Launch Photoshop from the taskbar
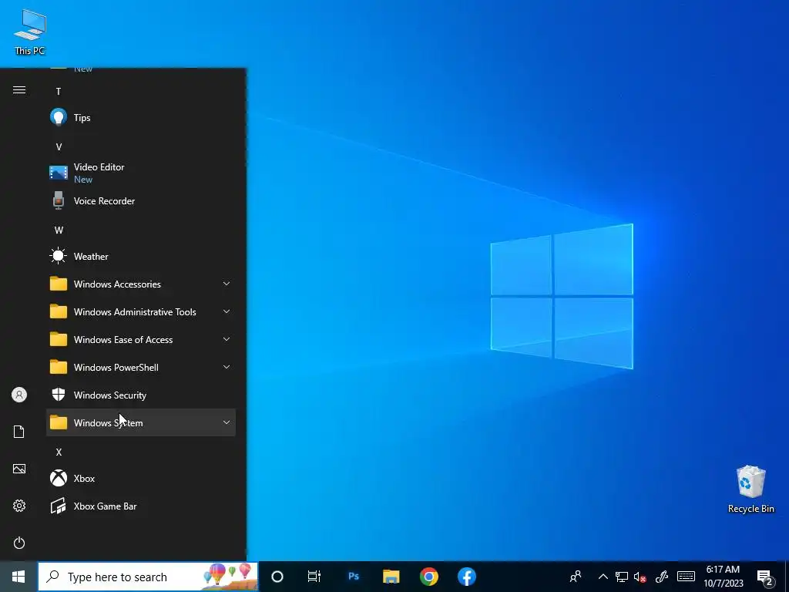This screenshot has width=789, height=592. coord(354,577)
